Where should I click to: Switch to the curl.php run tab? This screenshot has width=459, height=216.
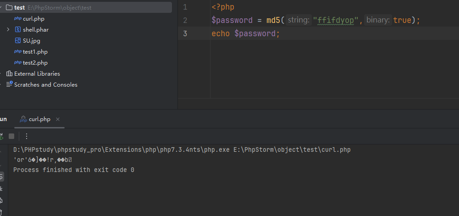click(39, 119)
